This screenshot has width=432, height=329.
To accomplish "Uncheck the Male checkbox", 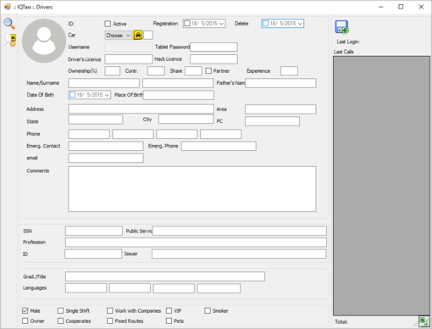I will (x=25, y=310).
